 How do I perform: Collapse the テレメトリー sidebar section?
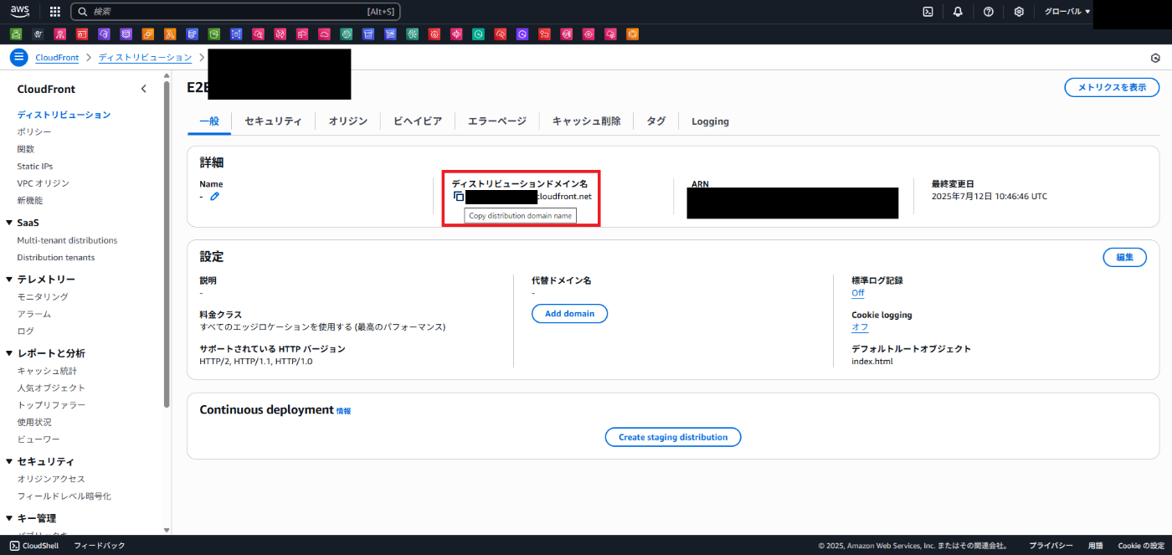click(9, 280)
